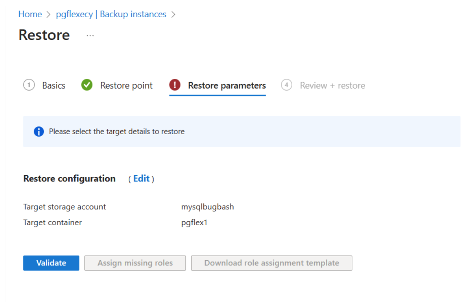
Task: Switch to the Restore point tab
Action: pos(126,85)
